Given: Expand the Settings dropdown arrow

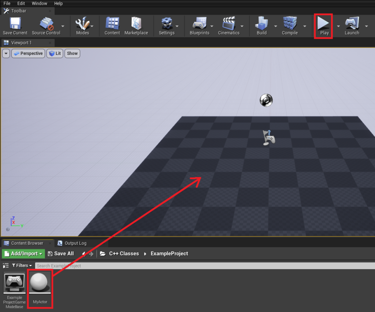Looking at the screenshot, I should 177,26.
